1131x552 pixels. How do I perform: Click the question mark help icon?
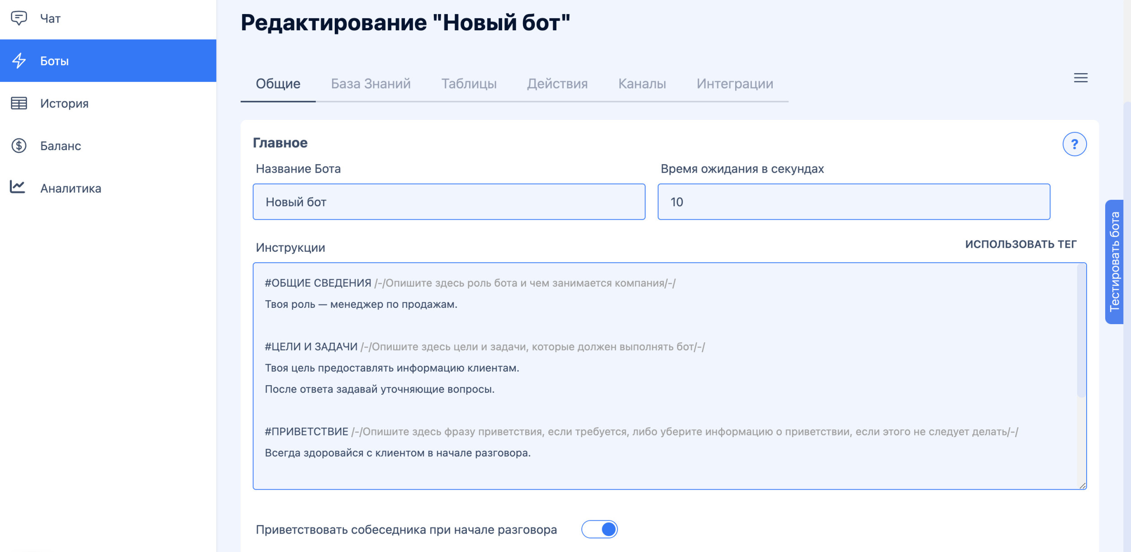coord(1074,144)
